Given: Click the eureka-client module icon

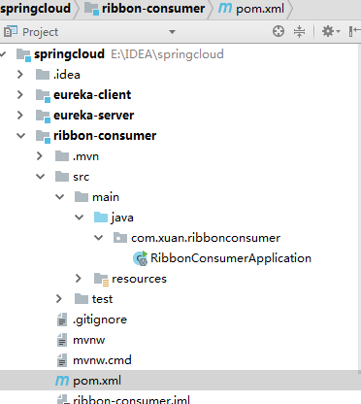Looking at the screenshot, I should (x=43, y=95).
